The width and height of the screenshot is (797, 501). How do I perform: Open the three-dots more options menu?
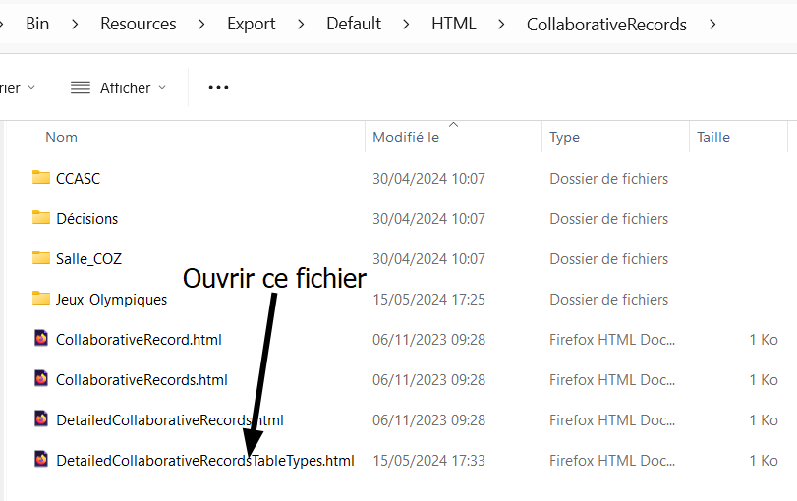coord(218,87)
